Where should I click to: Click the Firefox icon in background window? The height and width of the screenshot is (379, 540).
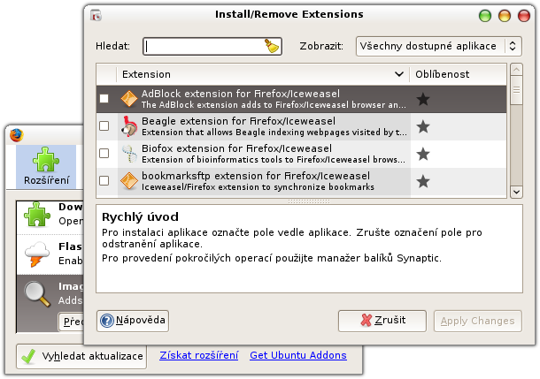16,135
